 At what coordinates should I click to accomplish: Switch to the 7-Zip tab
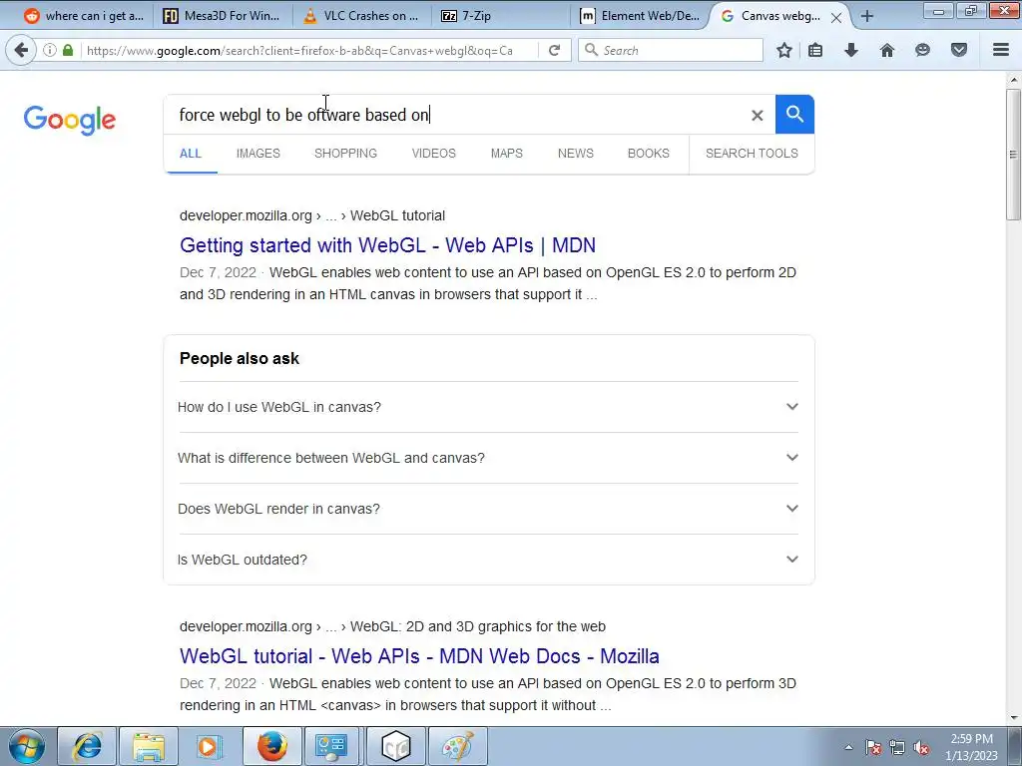(502, 16)
